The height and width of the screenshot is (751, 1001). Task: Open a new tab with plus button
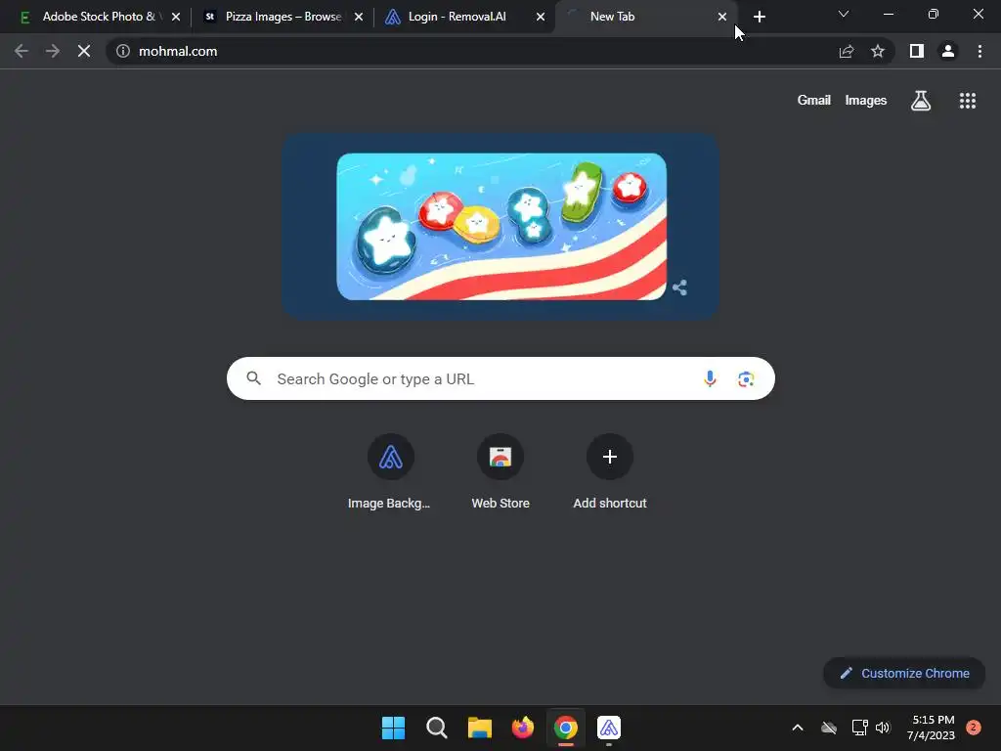click(x=759, y=17)
